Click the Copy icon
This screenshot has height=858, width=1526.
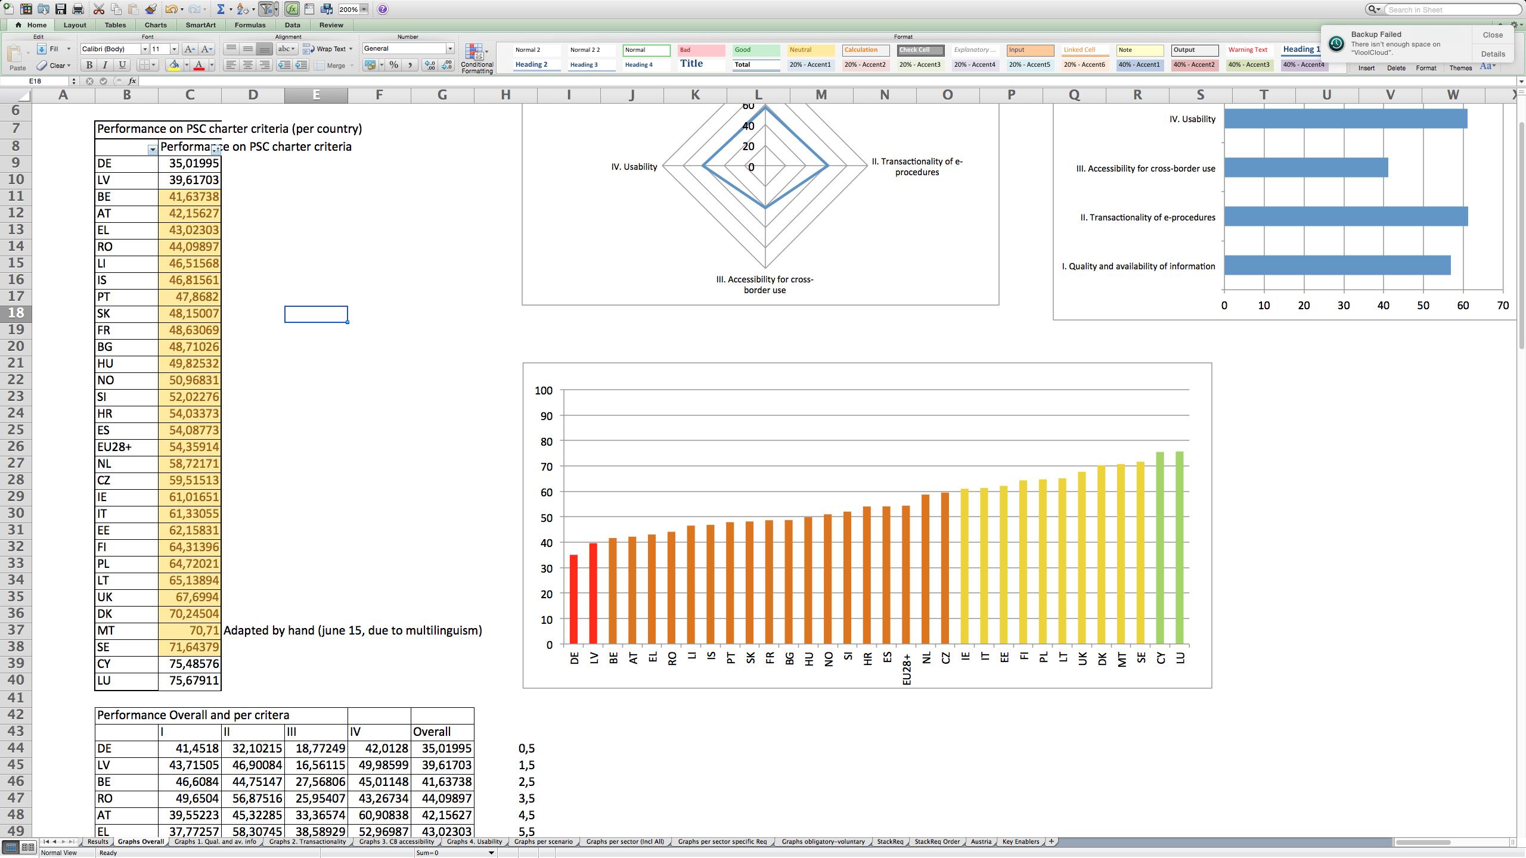point(116,9)
